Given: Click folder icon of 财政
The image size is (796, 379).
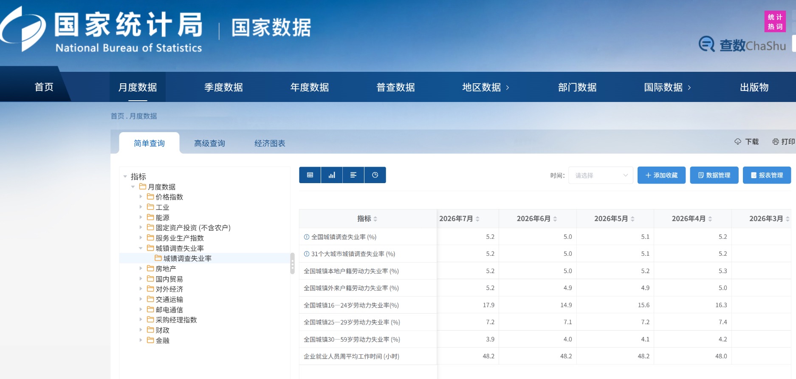Looking at the screenshot, I should [x=150, y=330].
